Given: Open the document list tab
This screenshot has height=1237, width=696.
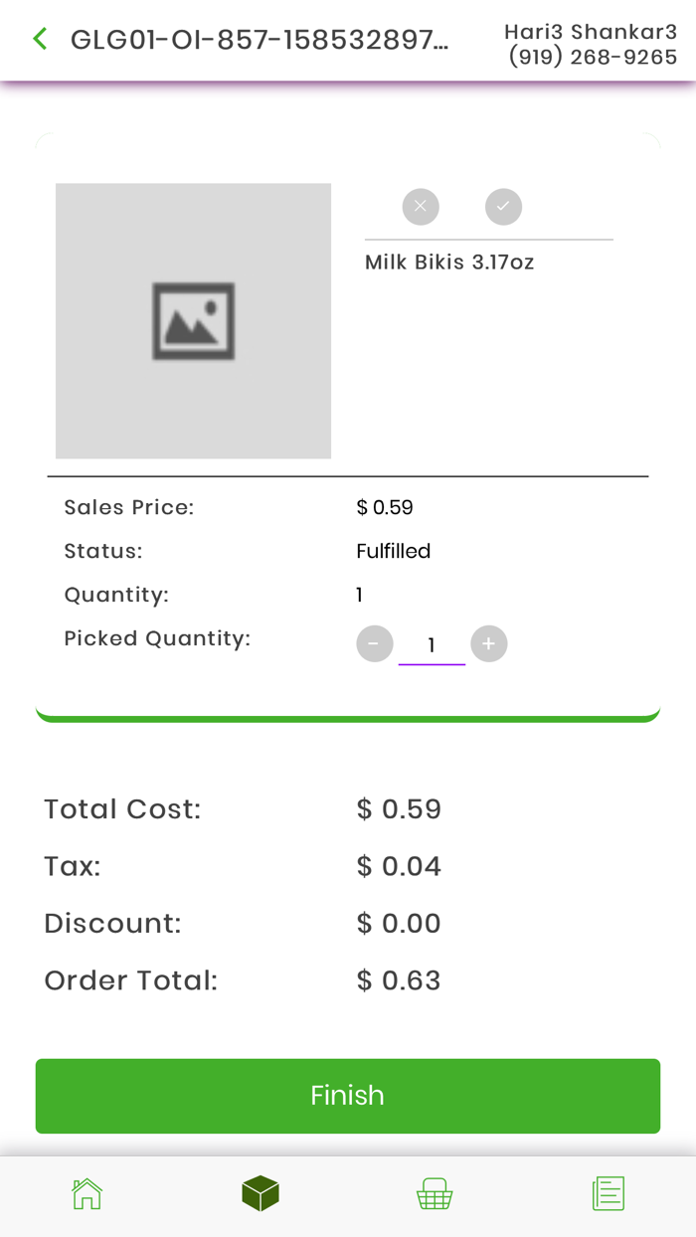Looking at the screenshot, I should [608, 1193].
